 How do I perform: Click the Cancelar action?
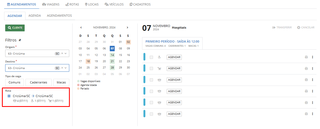[x=306, y=28]
